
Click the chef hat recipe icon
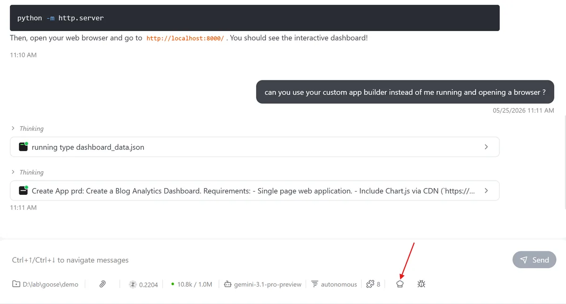pos(400,284)
